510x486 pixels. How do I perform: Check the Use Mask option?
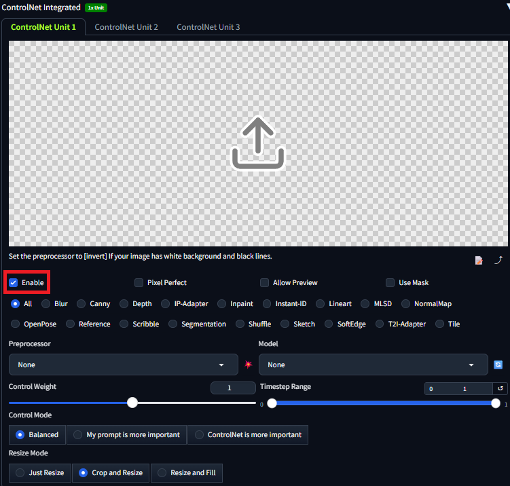[390, 282]
